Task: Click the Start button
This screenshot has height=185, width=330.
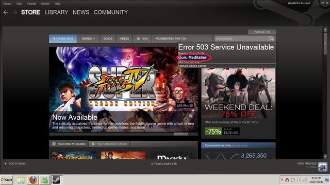Action: click(x=7, y=180)
